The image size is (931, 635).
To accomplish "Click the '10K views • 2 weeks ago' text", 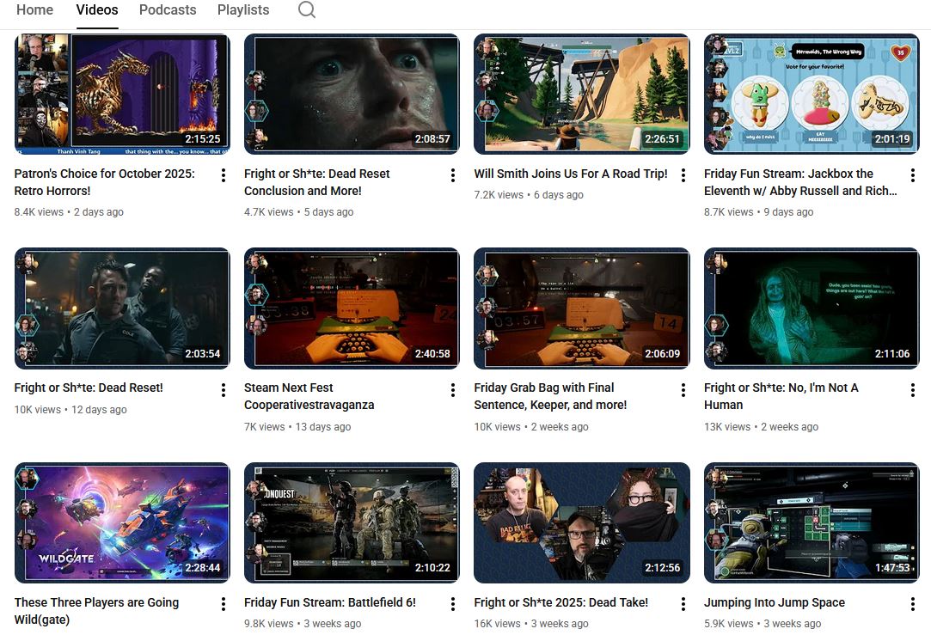I will 531,427.
